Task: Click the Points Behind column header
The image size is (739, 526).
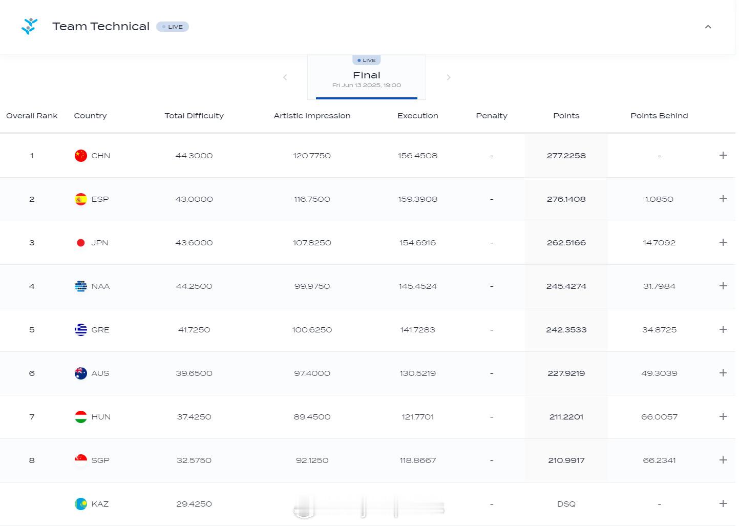Action: coord(659,116)
